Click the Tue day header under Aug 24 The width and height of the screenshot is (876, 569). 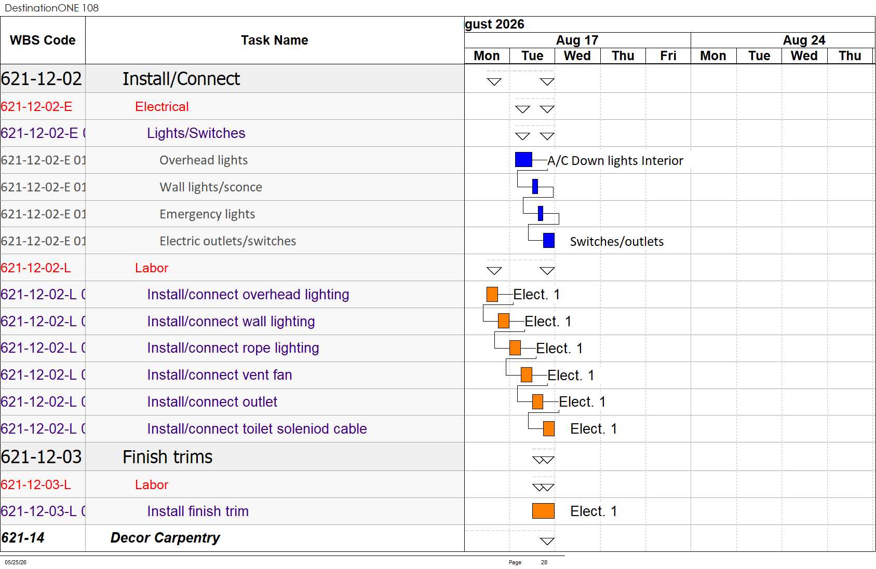759,55
